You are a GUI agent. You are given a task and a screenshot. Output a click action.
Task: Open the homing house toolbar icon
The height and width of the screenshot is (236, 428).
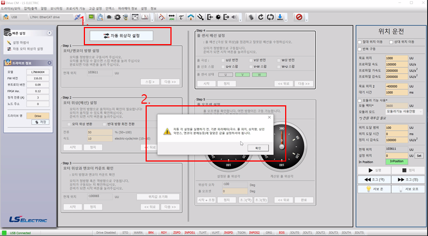(x=191, y=17)
